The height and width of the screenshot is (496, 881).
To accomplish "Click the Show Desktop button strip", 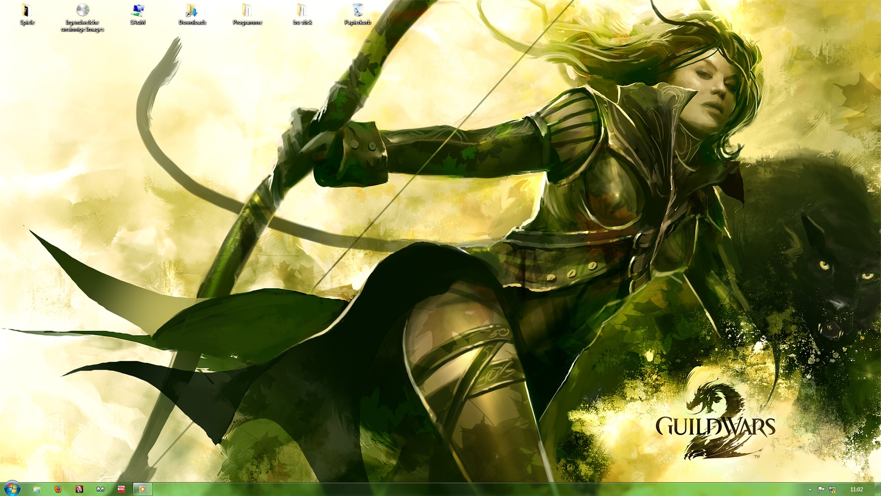I will 877,490.
